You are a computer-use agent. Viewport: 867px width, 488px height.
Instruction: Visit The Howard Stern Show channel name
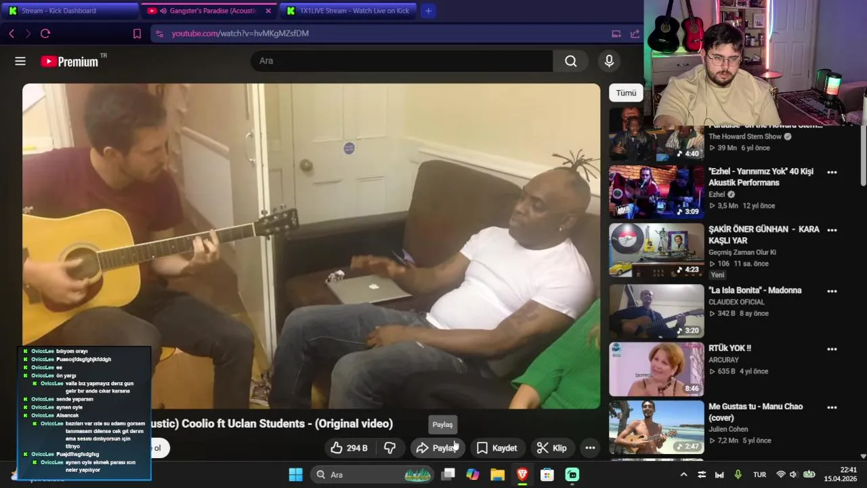click(x=745, y=136)
